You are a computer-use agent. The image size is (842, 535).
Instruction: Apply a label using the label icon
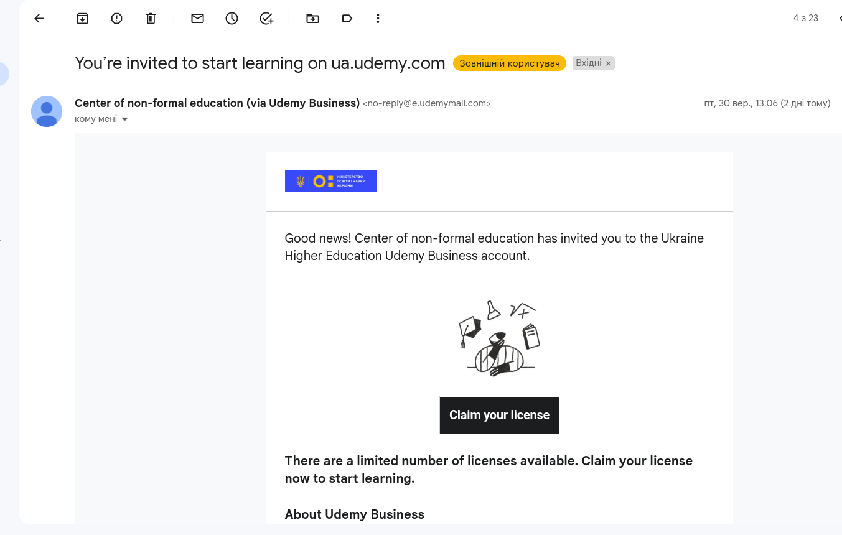coord(347,18)
